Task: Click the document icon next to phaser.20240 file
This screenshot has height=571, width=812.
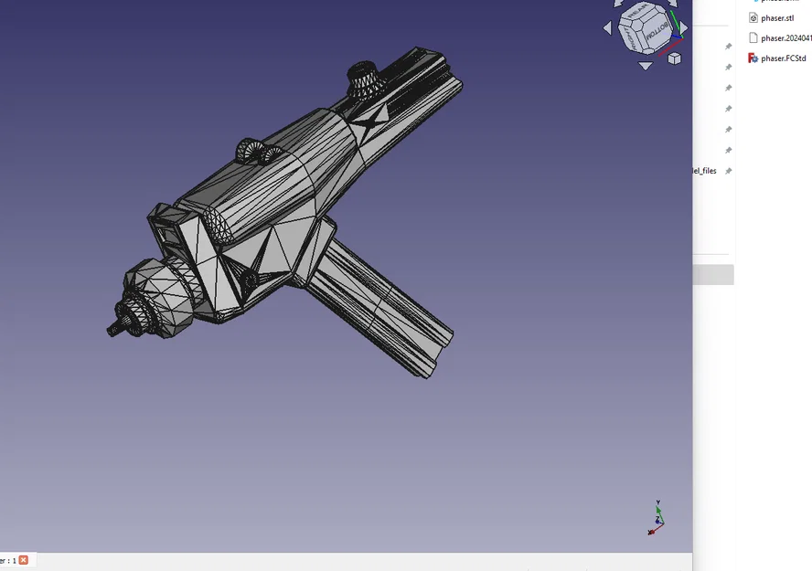Action: point(753,38)
